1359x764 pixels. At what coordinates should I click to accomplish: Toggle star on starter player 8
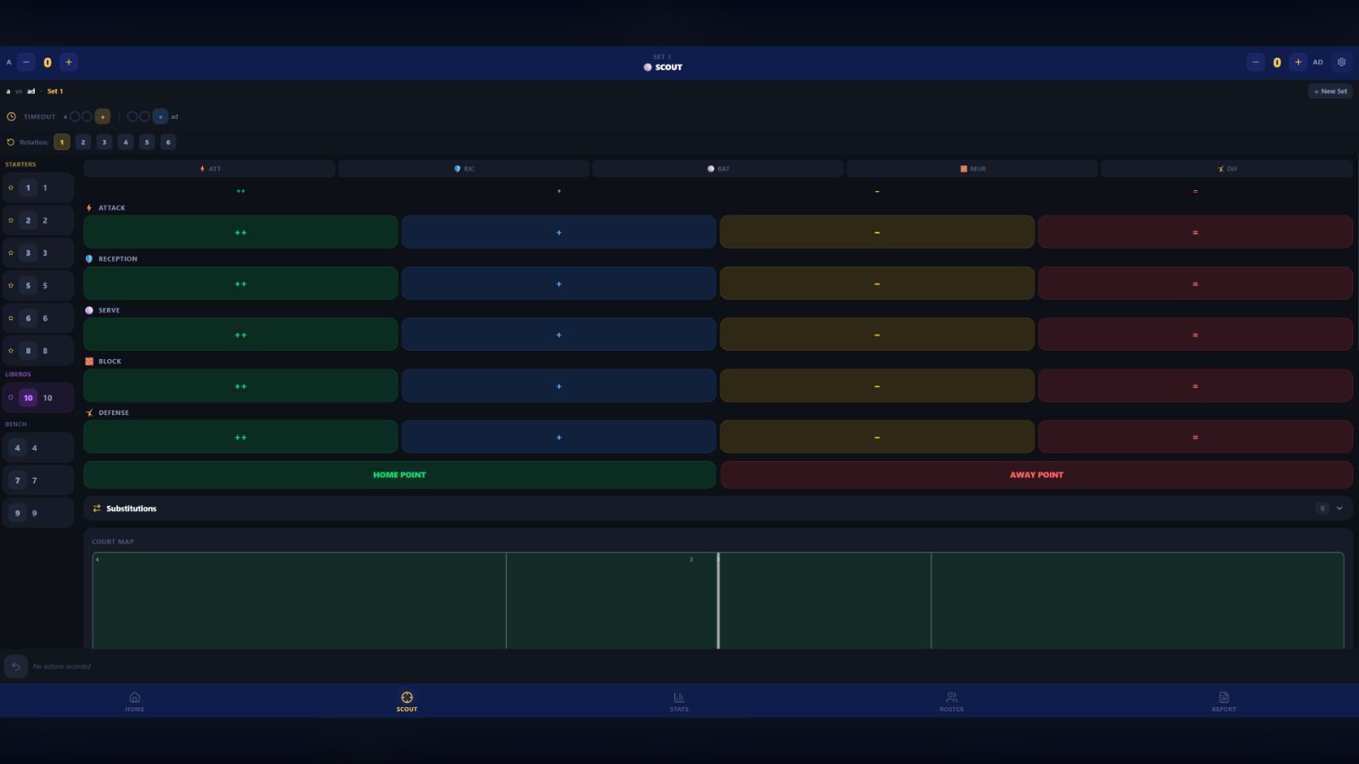[x=11, y=351]
